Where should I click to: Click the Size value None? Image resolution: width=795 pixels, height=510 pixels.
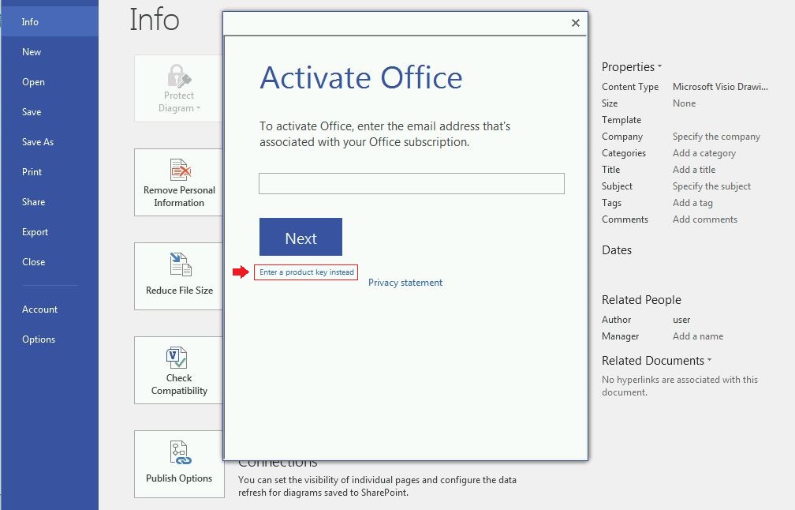(684, 103)
